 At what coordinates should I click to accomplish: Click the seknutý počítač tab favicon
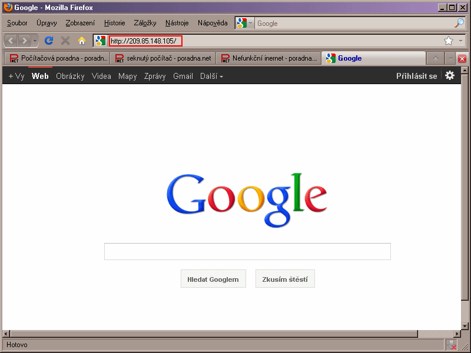point(120,58)
